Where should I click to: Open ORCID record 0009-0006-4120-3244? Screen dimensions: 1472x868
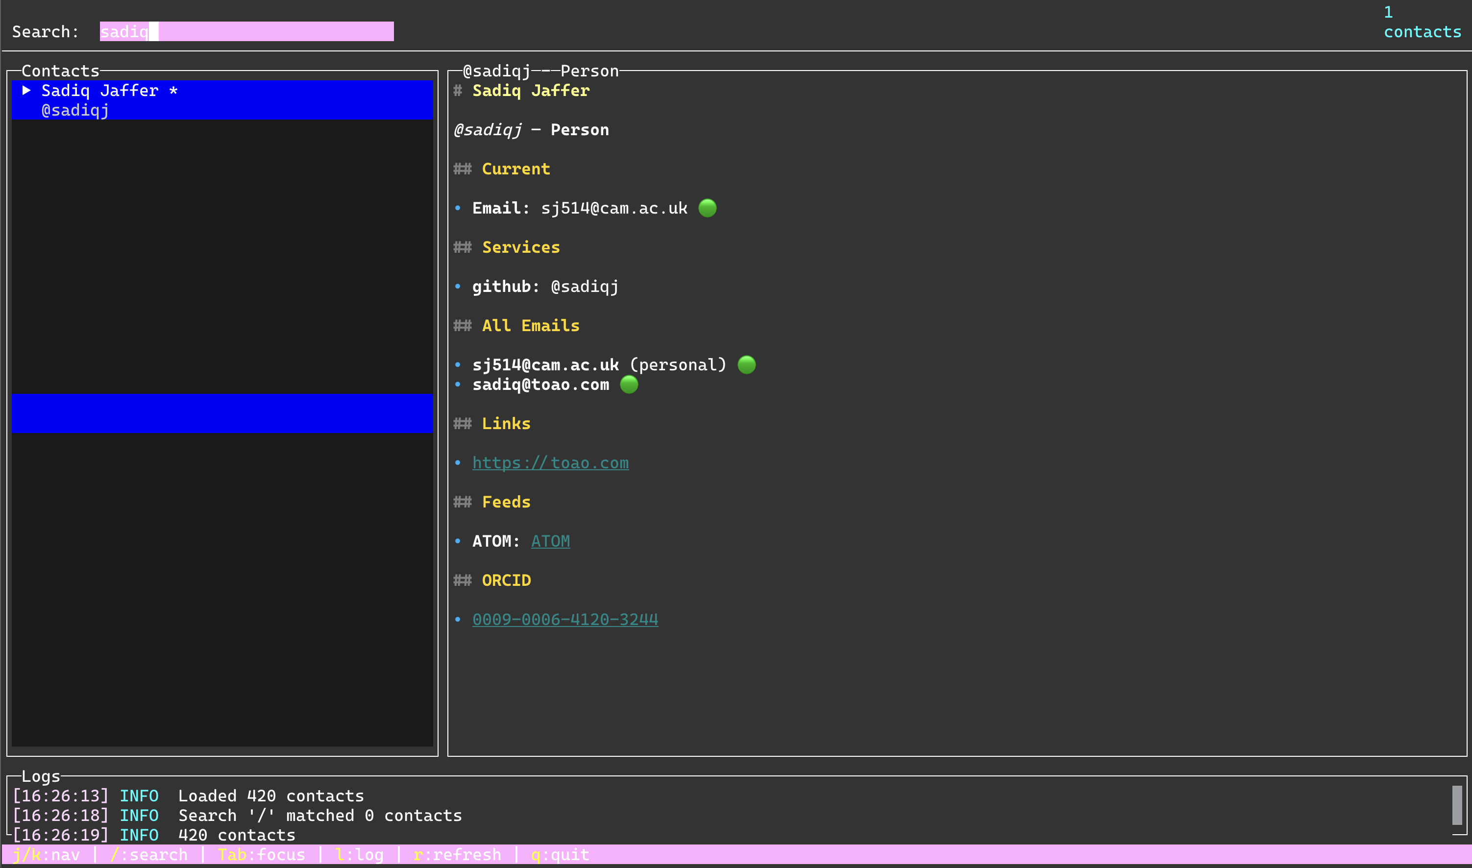tap(565, 619)
